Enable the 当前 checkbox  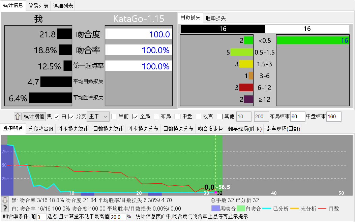(114, 117)
